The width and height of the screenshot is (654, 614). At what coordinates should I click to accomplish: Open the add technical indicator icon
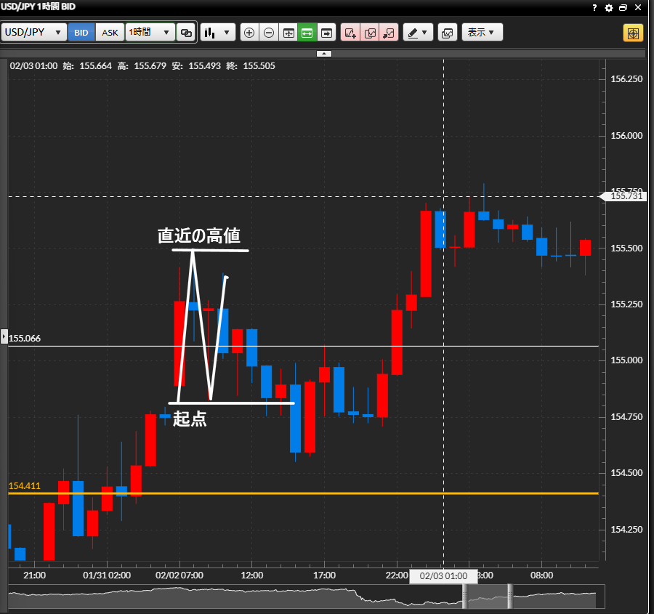point(350,33)
